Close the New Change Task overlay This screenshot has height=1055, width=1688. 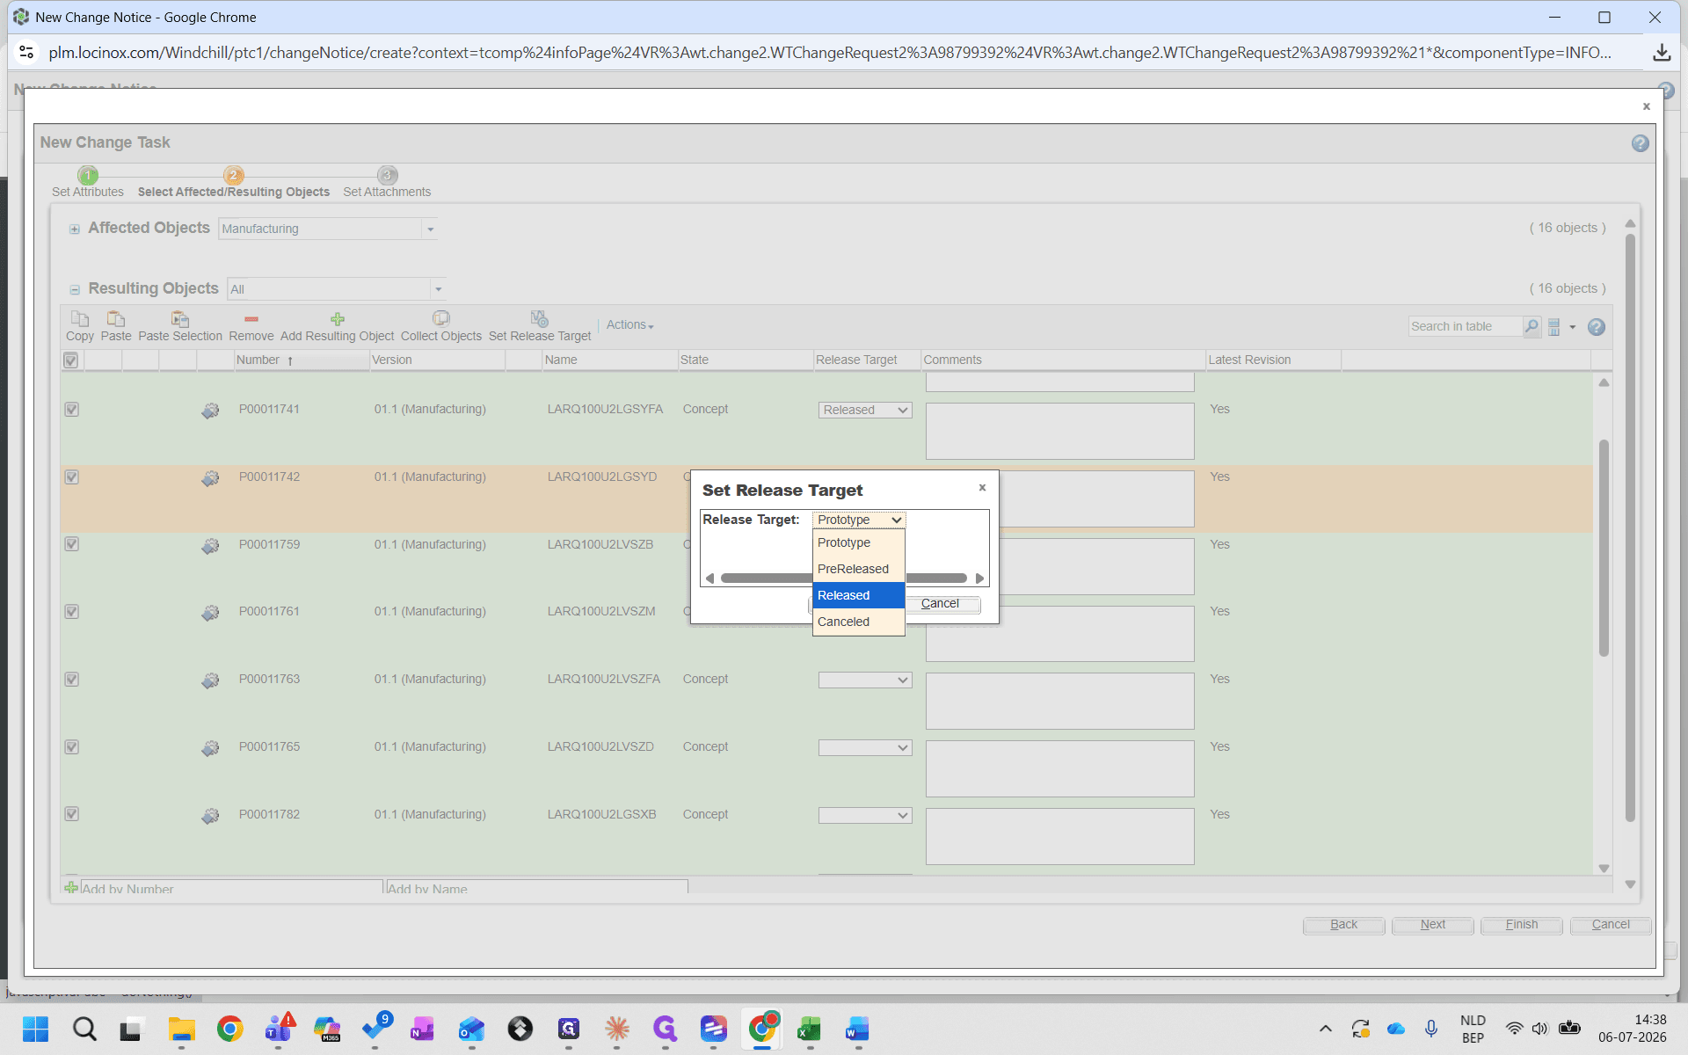point(1647,106)
